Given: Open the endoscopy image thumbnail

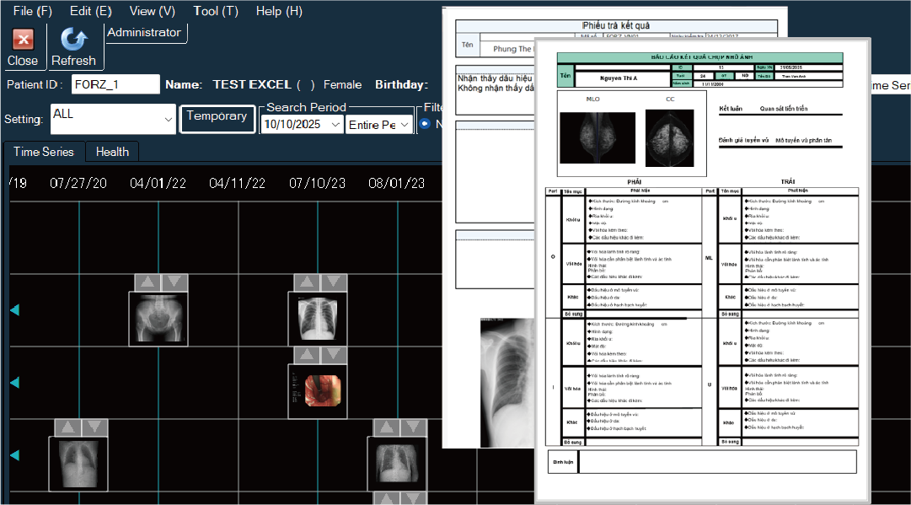Looking at the screenshot, I should [x=318, y=391].
